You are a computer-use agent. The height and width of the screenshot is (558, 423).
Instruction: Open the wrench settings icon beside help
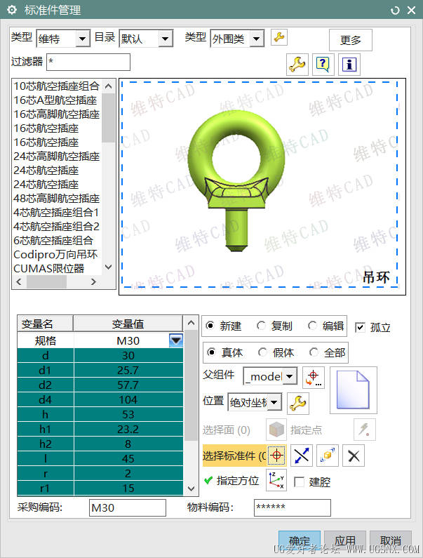[297, 65]
